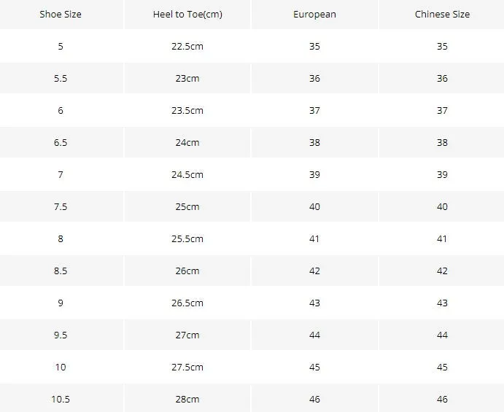
Task: Click the 24.5cm measurement cell
Action: tap(187, 174)
